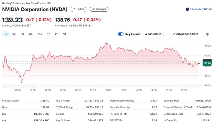Switch to the 6M range

point(30,34)
